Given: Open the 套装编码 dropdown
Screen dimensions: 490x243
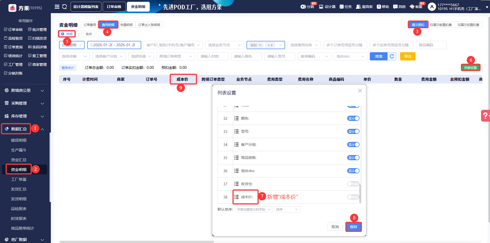Looking at the screenshot, I should (315, 56).
